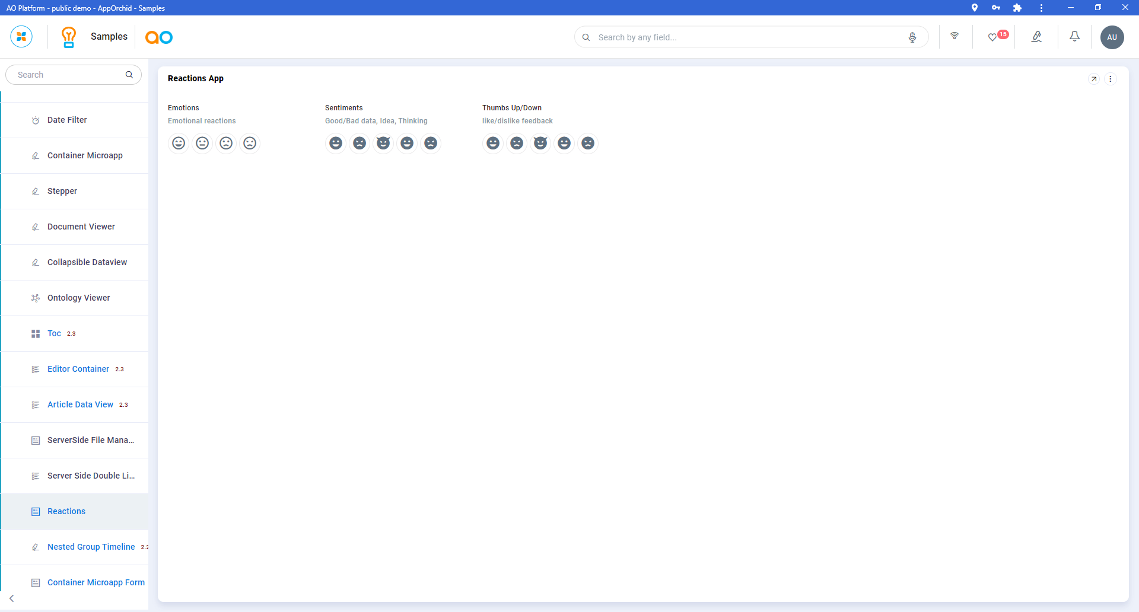Open Reactions App three-dot options menu
This screenshot has height=612, width=1139.
pyautogui.click(x=1111, y=79)
